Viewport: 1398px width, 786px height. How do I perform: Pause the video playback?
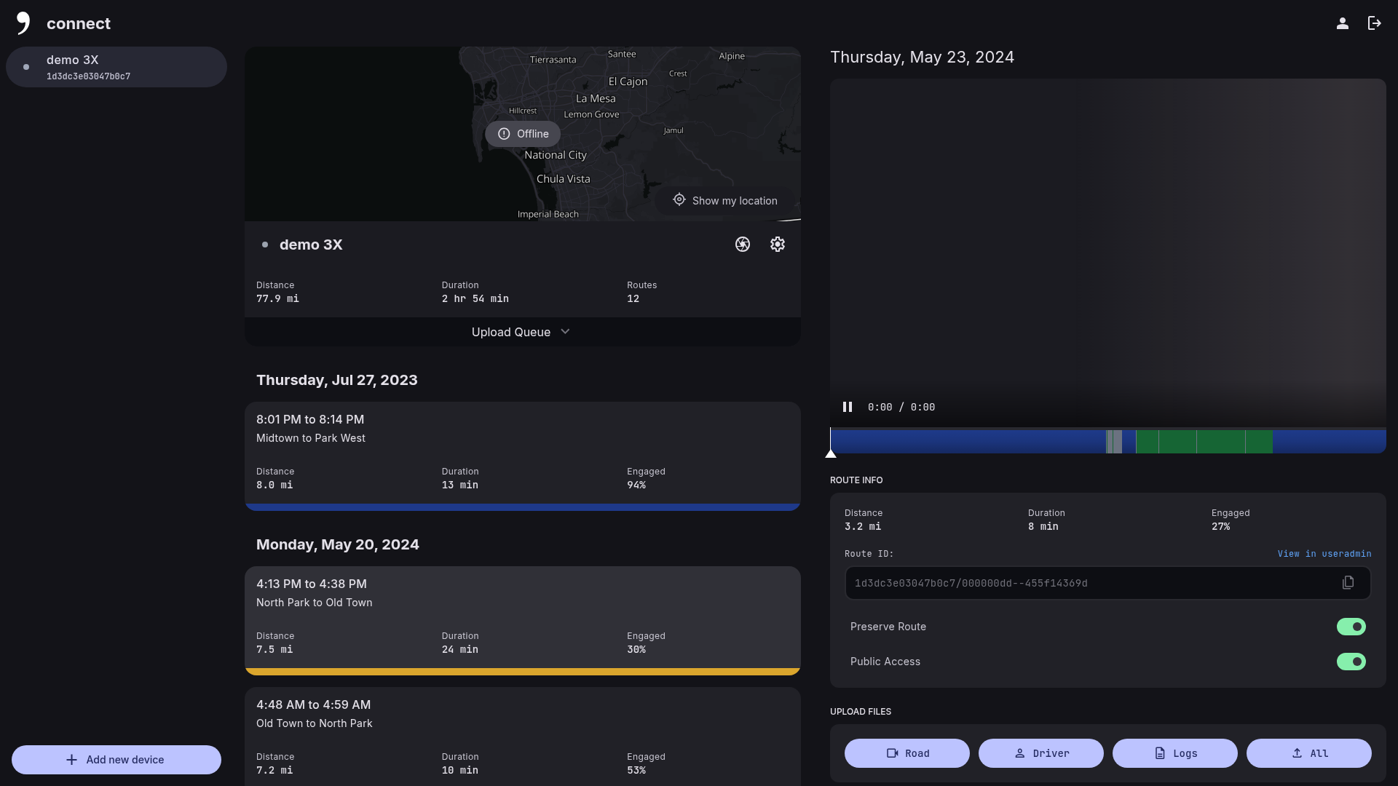point(848,407)
